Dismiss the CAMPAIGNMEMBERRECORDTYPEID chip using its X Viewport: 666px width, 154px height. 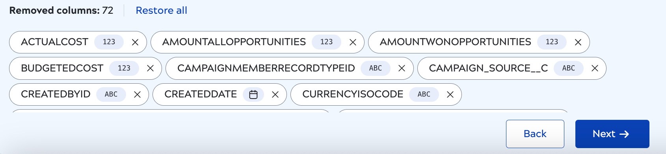pyautogui.click(x=402, y=68)
